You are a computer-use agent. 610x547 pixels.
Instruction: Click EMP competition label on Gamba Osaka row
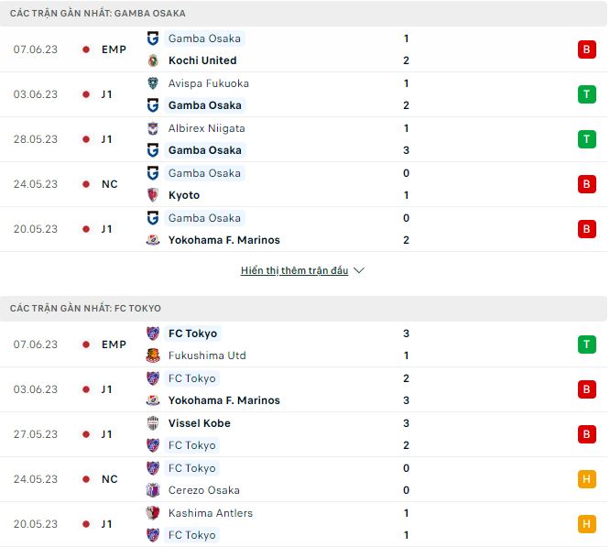(114, 49)
